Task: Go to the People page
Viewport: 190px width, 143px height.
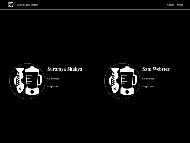Action: click(179, 5)
